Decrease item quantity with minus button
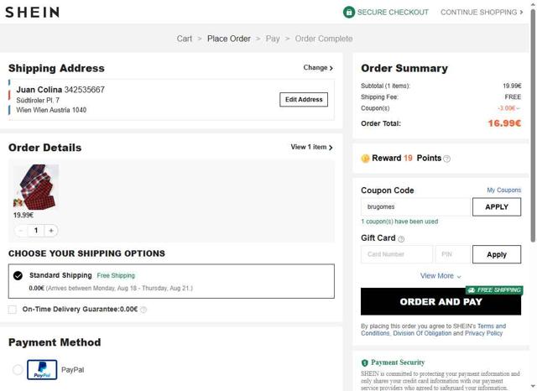Viewport: 537px width, 391px height. point(21,231)
